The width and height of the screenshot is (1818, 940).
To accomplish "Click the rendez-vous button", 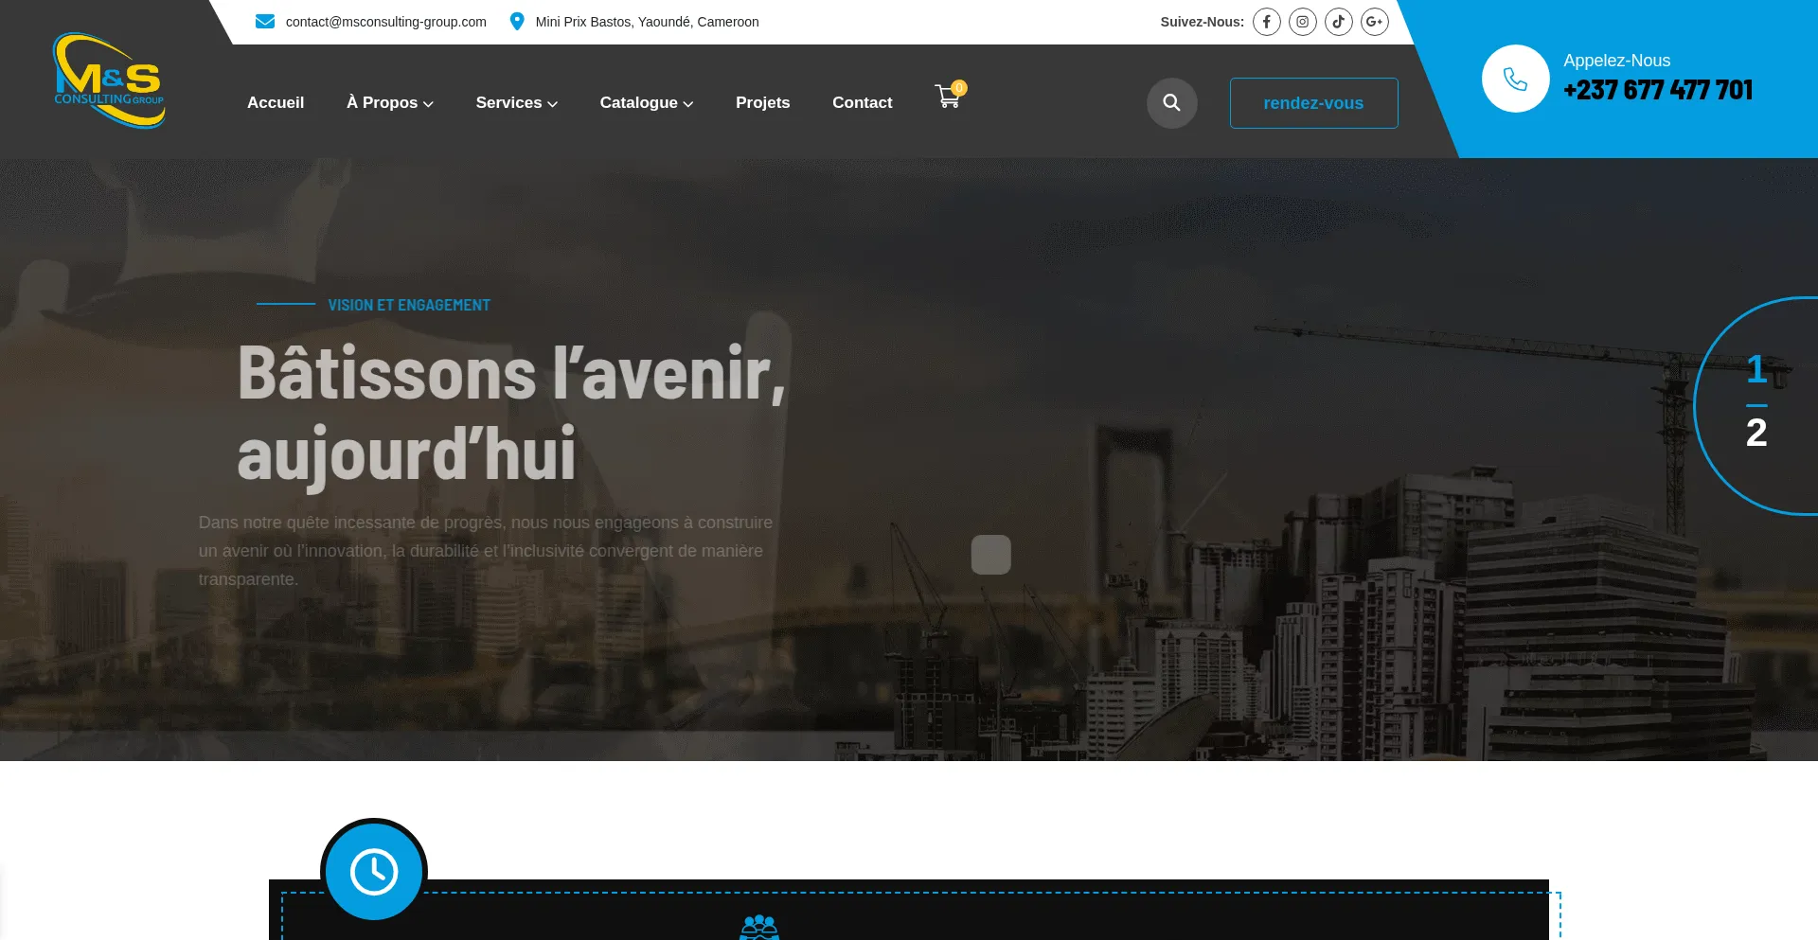I will (1313, 103).
